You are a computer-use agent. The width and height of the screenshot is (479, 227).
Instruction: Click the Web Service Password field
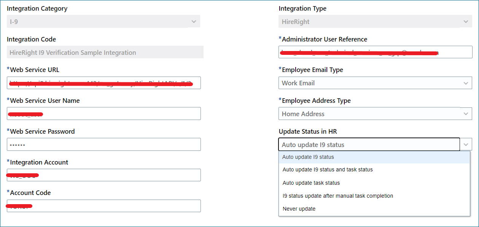(x=103, y=144)
